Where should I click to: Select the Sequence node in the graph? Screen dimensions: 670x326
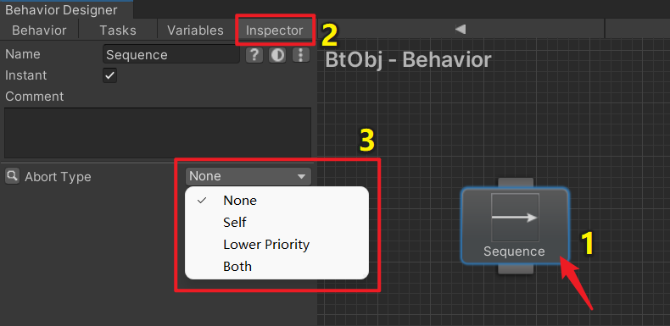(515, 226)
